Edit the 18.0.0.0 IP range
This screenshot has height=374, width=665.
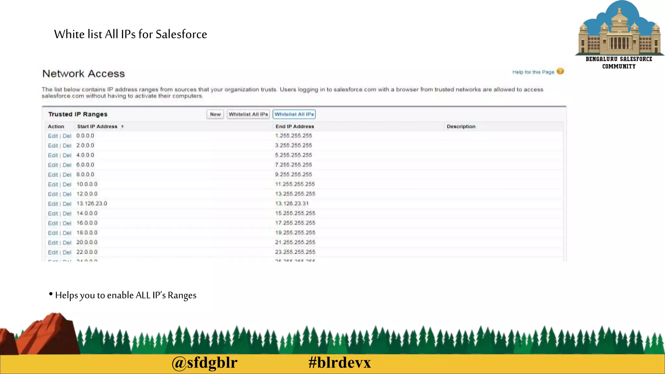(x=53, y=233)
